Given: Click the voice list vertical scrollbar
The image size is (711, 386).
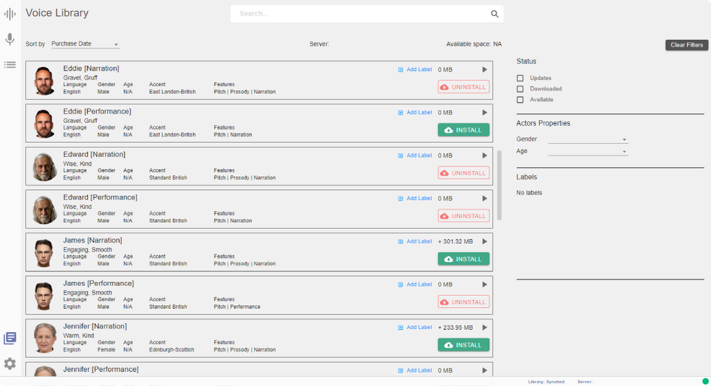Looking at the screenshot, I should click(x=499, y=185).
